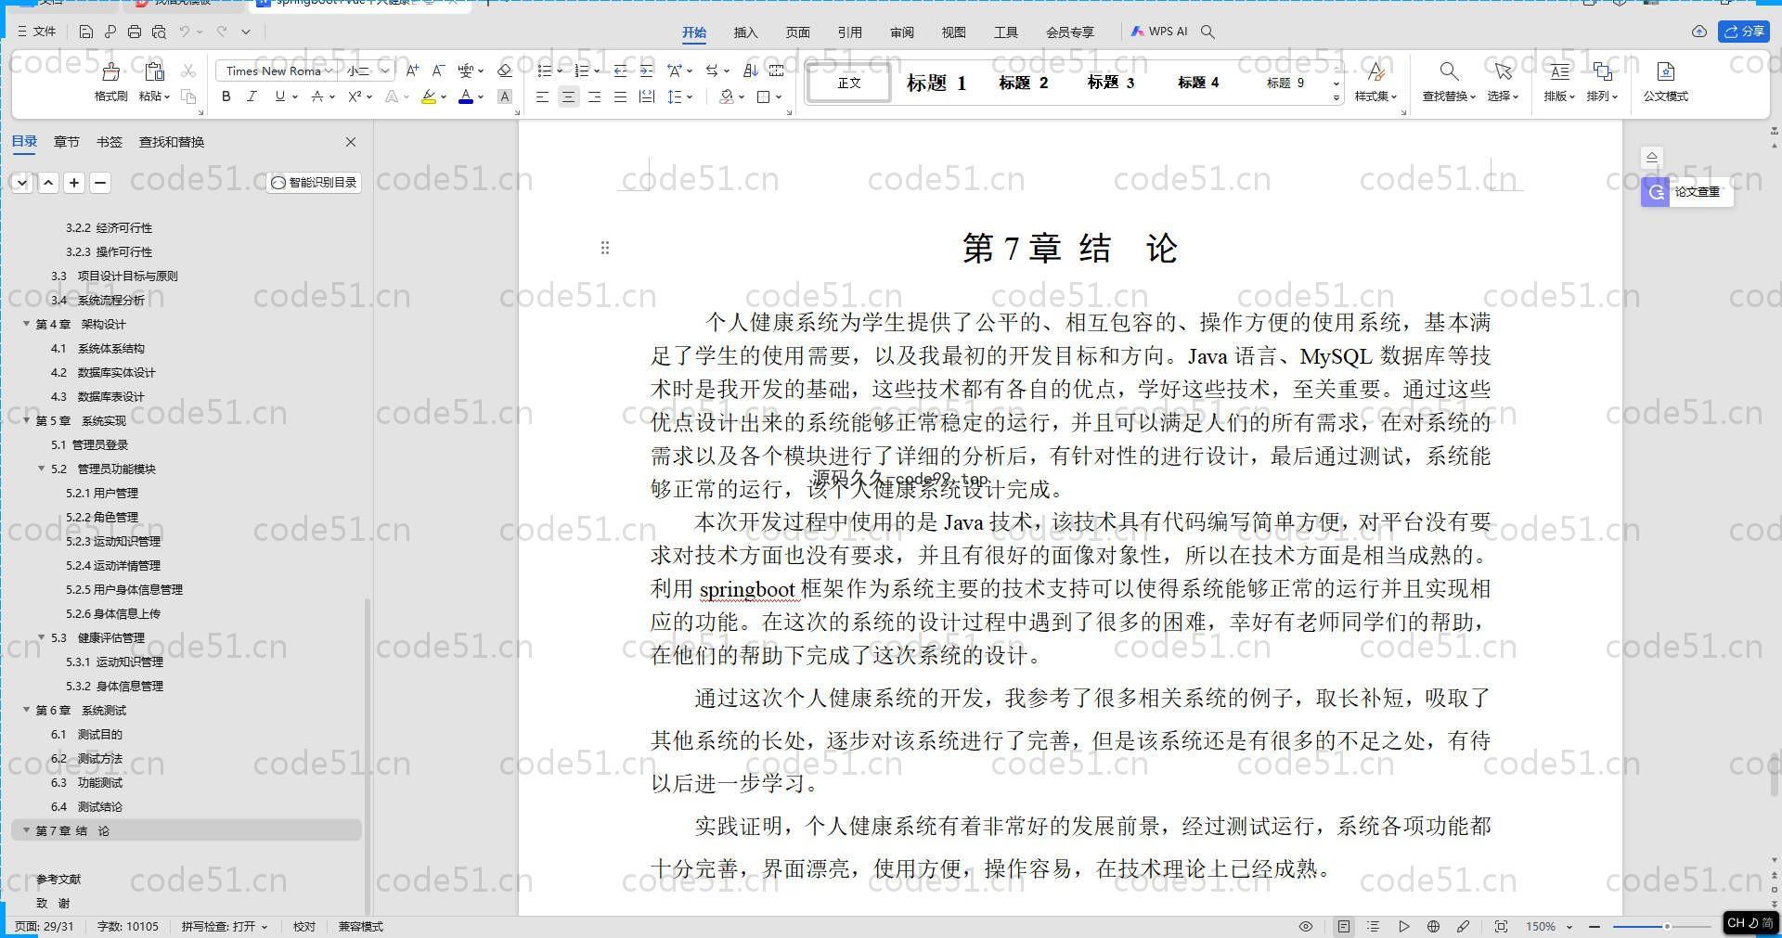Switch to eye-protection mode in status bar
The image size is (1782, 938).
[x=1306, y=926]
